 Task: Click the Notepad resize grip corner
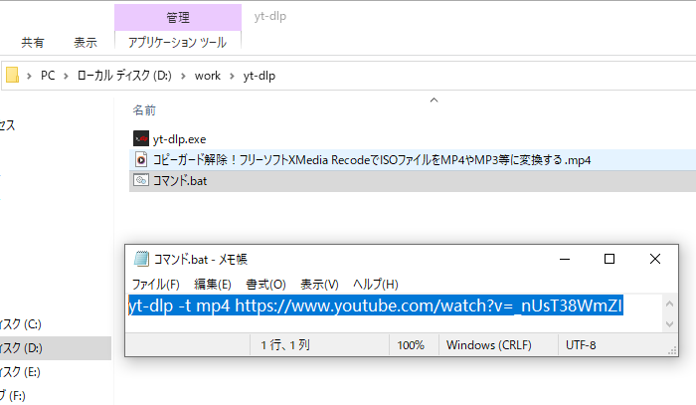(x=672, y=351)
